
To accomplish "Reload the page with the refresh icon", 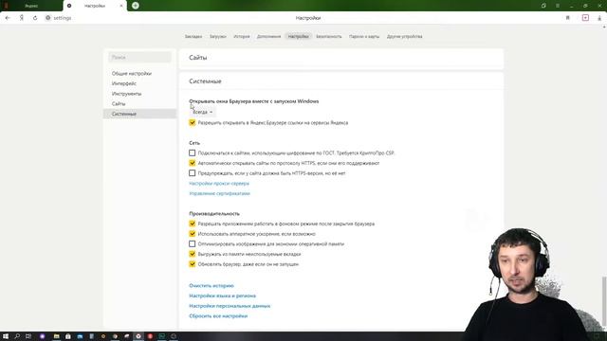I will (x=35, y=18).
